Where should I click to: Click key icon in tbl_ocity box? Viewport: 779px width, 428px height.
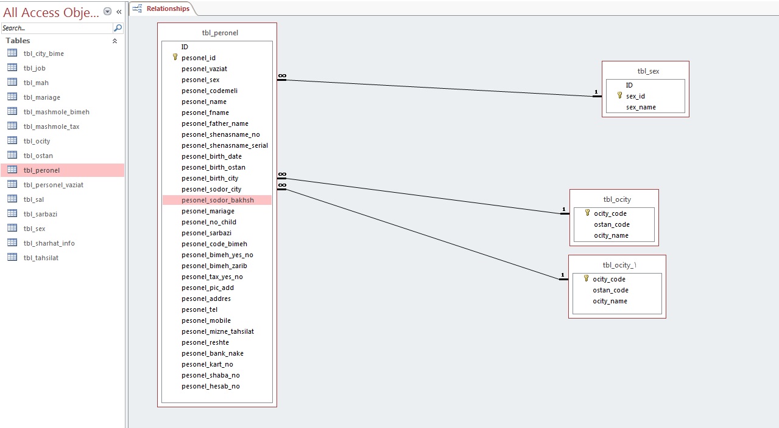[587, 213]
